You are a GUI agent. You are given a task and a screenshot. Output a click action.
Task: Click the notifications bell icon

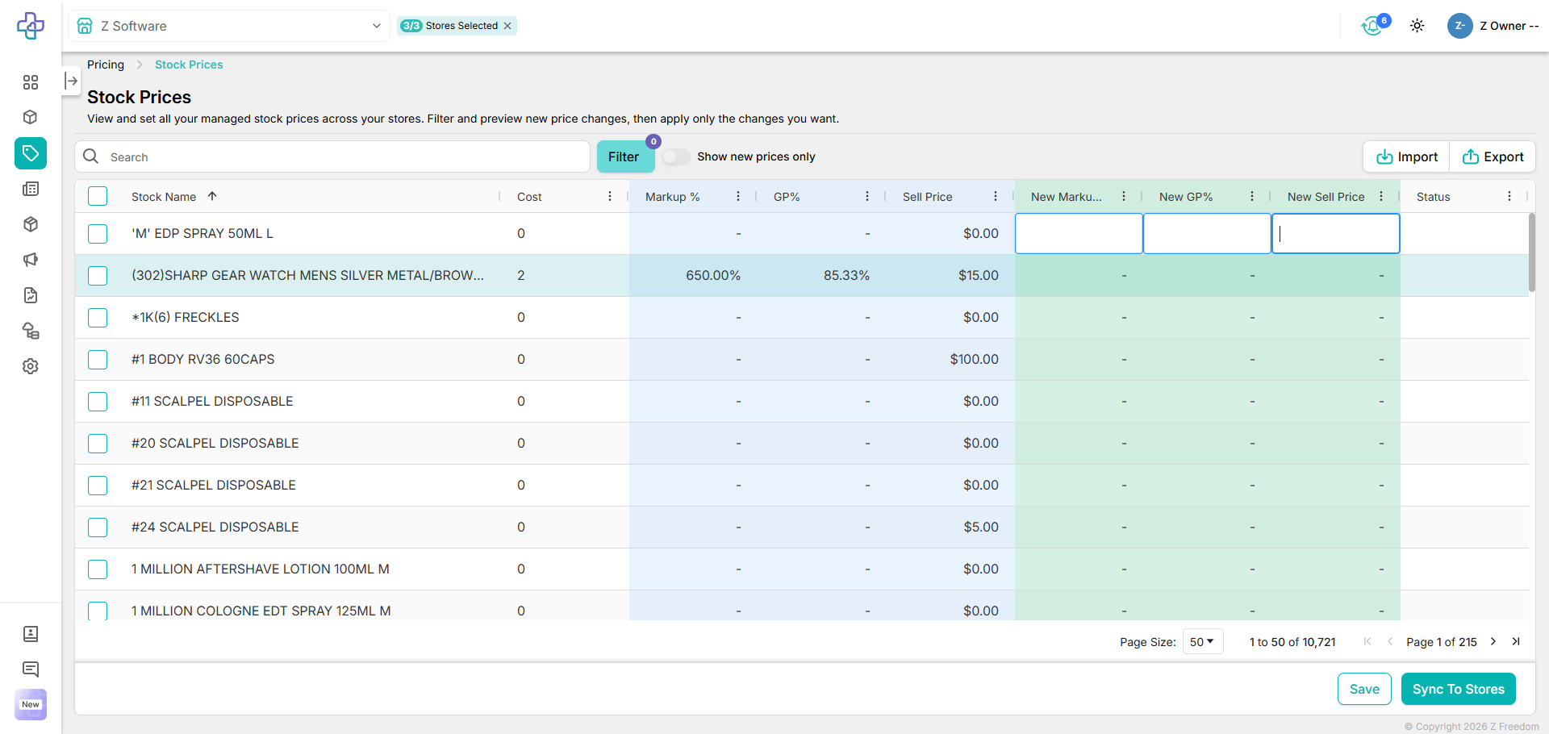coord(1372,26)
